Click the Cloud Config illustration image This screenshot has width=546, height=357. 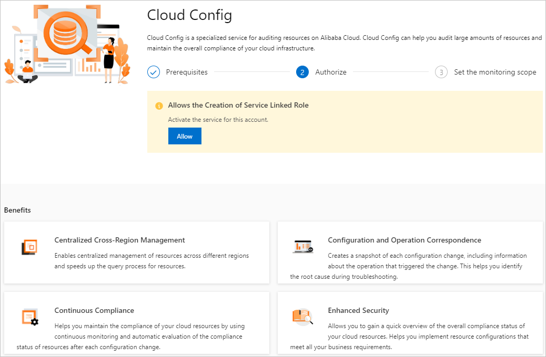(67, 44)
